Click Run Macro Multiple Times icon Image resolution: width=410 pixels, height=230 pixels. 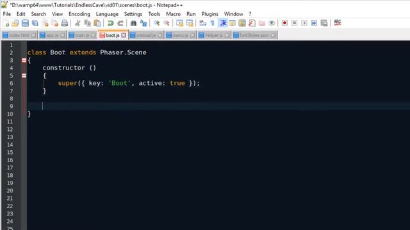pos(314,23)
